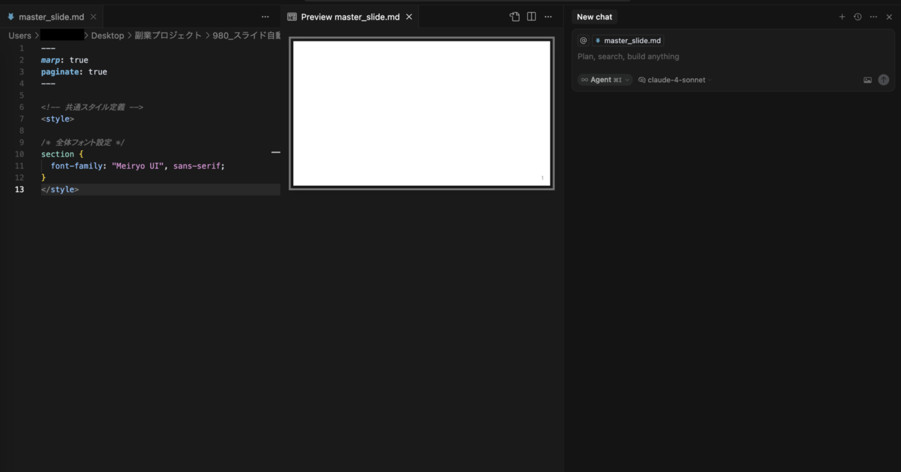This screenshot has width=901, height=472.
Task: Focus the 'Plan, search, build anything' input
Action: (x=704, y=56)
